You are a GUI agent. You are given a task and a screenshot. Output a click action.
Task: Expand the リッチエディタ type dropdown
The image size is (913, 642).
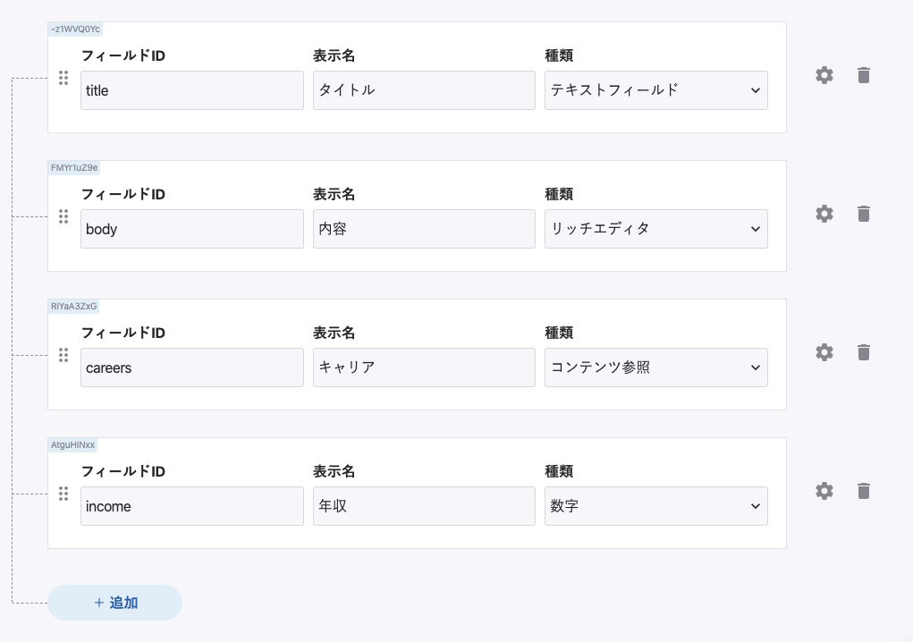coord(655,229)
